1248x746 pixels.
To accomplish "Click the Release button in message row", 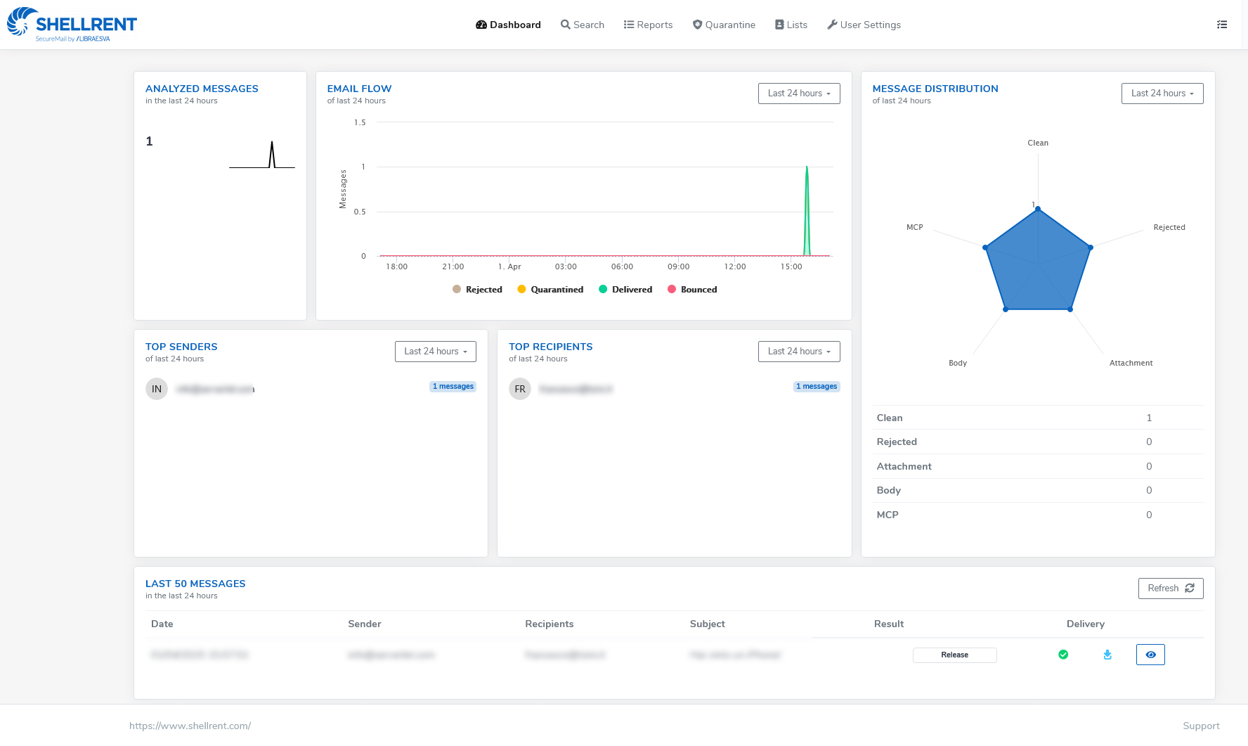I will [954, 655].
